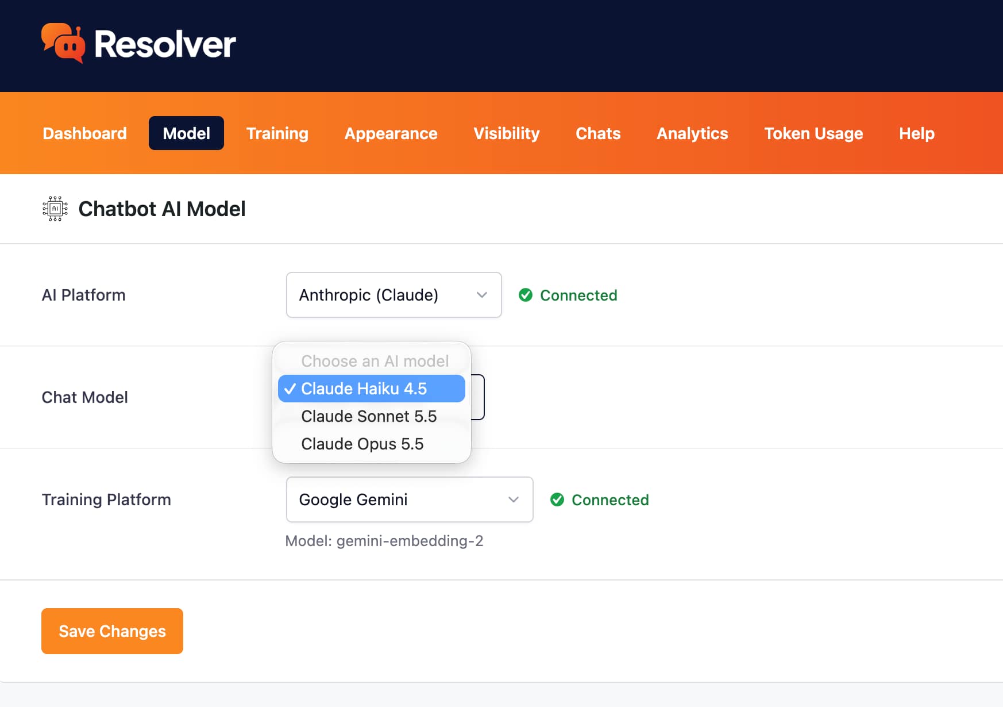Click the Resolver brand name
The width and height of the screenshot is (1003, 707).
(x=165, y=44)
